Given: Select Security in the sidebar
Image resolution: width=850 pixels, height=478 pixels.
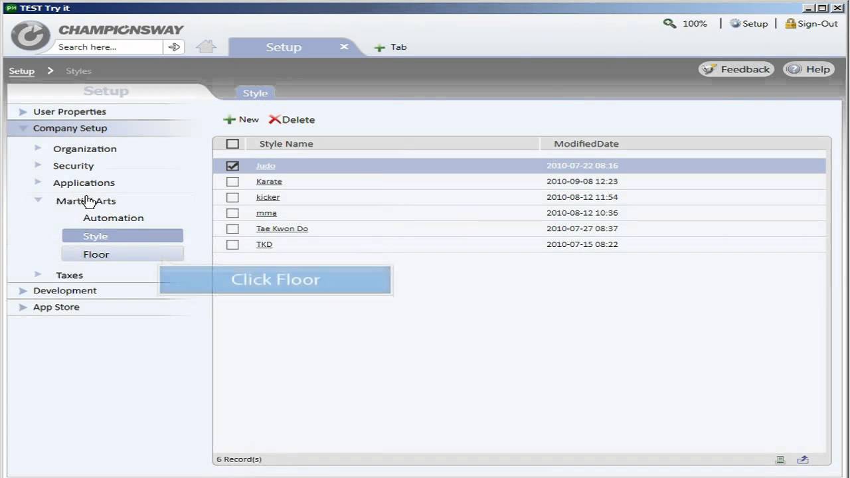Looking at the screenshot, I should (x=74, y=166).
